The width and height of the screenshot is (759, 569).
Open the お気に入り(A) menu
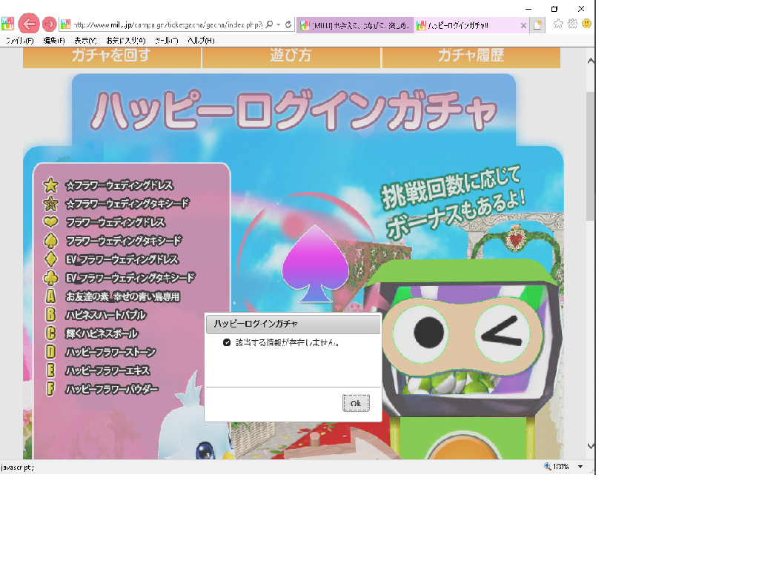[125, 40]
